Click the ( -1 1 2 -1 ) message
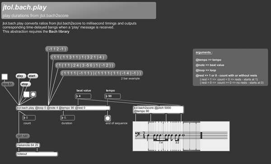Viewport: 271px width, 164px height. tap(56, 49)
